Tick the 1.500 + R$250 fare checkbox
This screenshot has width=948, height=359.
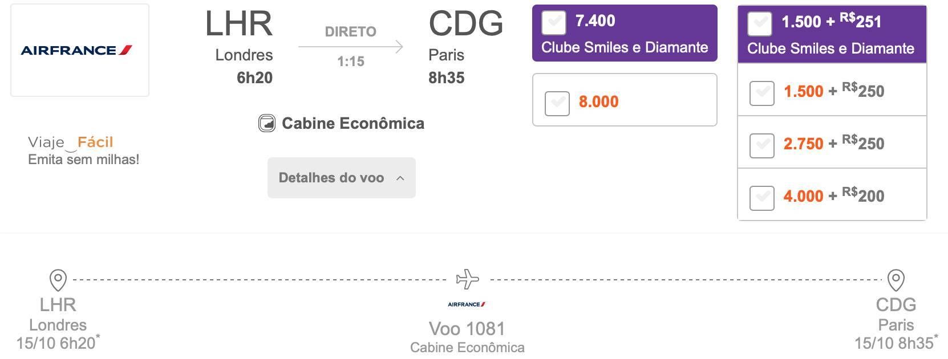tap(761, 93)
